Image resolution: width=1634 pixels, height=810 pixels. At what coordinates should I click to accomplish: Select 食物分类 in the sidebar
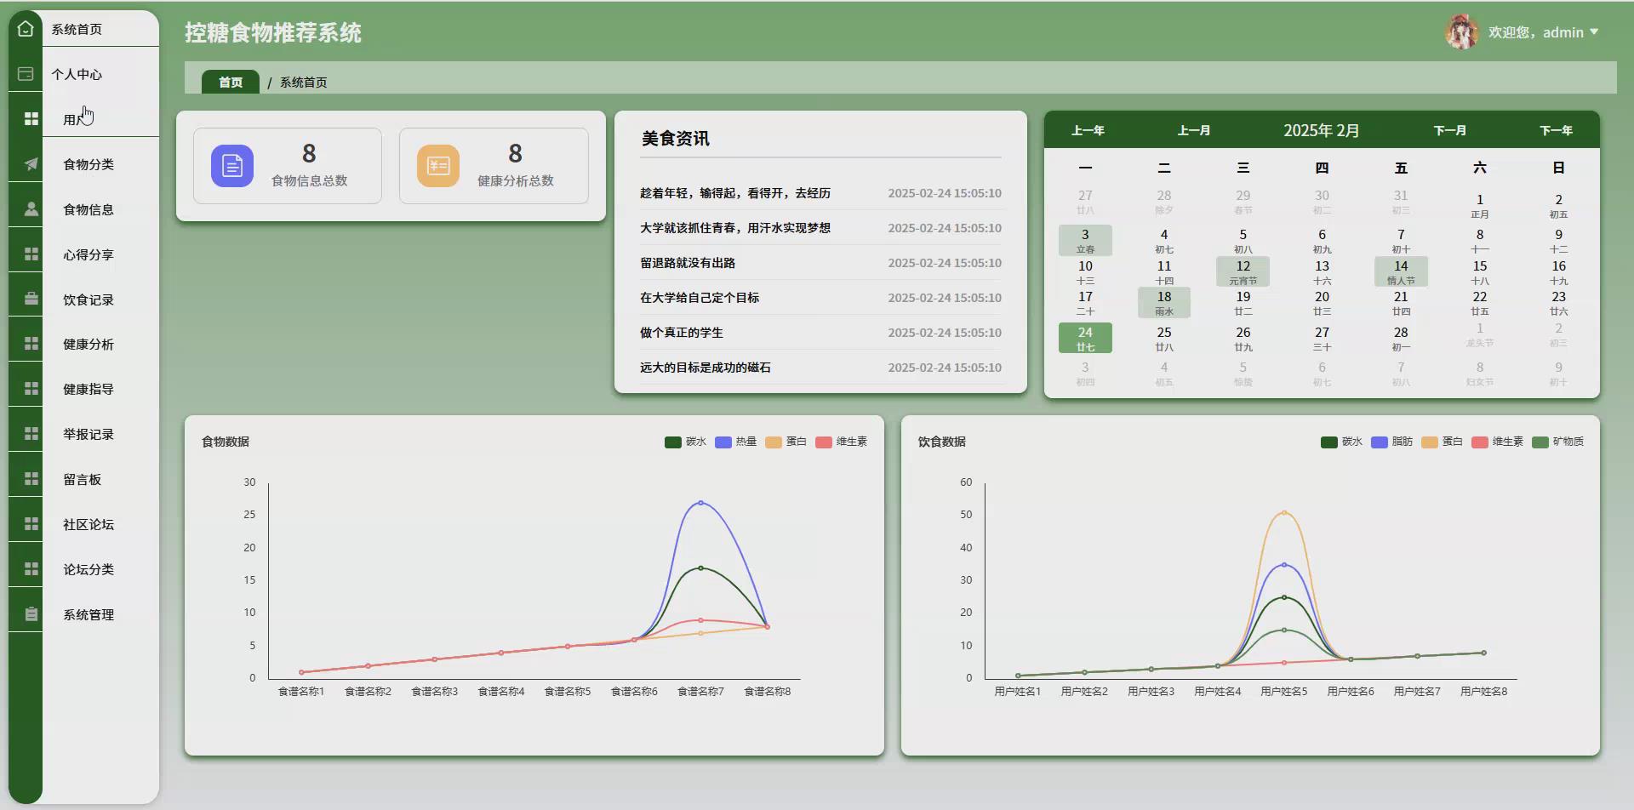point(89,164)
